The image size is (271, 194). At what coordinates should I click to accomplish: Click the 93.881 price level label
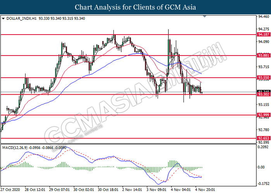coord(263,55)
